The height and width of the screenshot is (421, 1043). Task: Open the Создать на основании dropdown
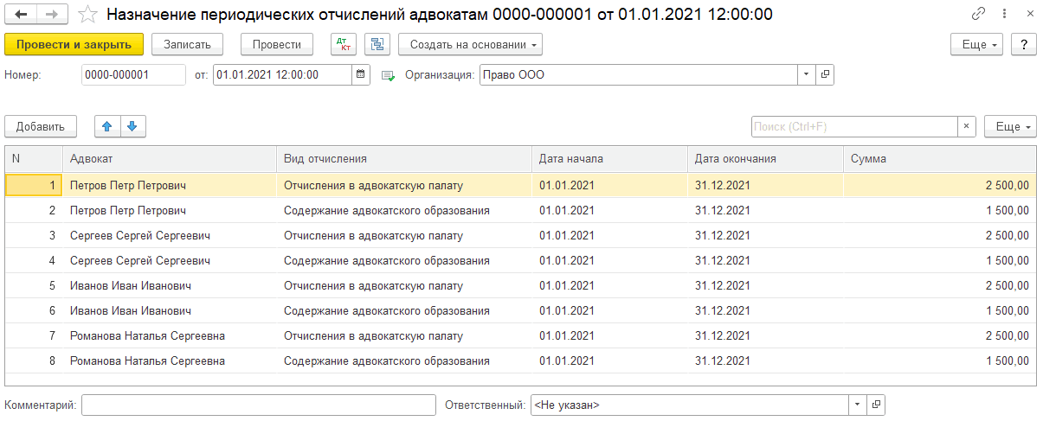pyautogui.click(x=470, y=45)
